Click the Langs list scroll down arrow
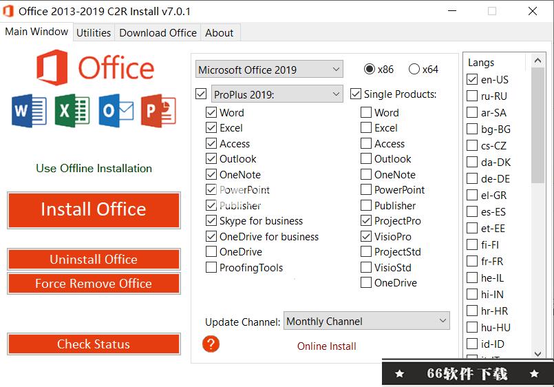Screen dimensions: 554x387 point(537,353)
